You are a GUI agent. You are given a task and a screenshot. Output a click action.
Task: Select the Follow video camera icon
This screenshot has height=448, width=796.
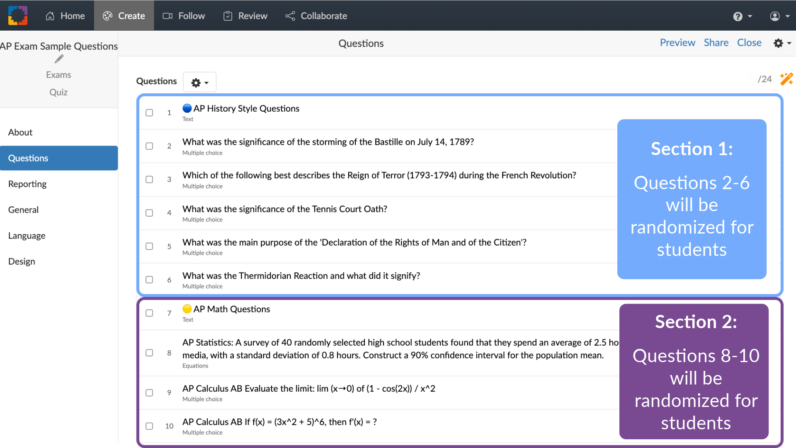pos(168,16)
